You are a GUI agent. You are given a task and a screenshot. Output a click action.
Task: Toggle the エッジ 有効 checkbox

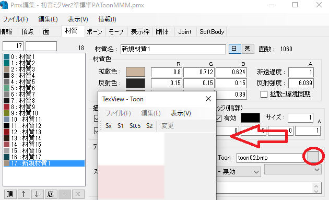coord(219,118)
